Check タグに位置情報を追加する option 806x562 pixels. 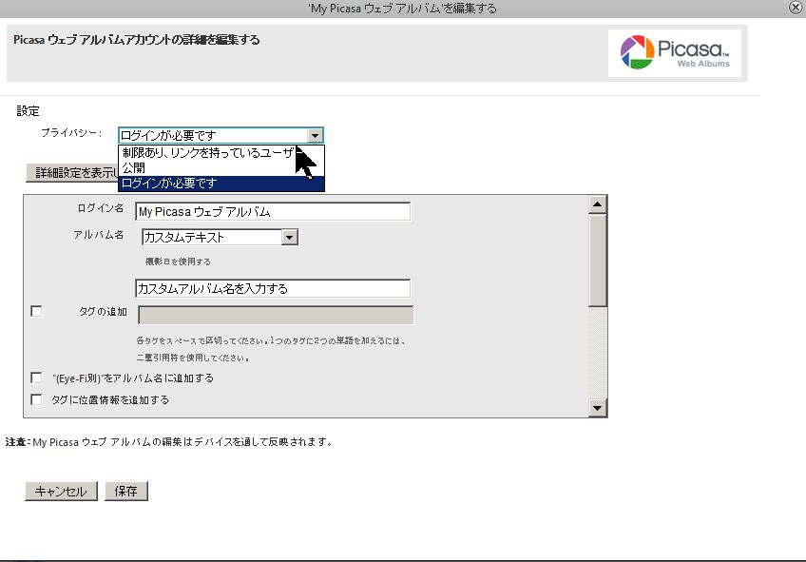(x=36, y=399)
